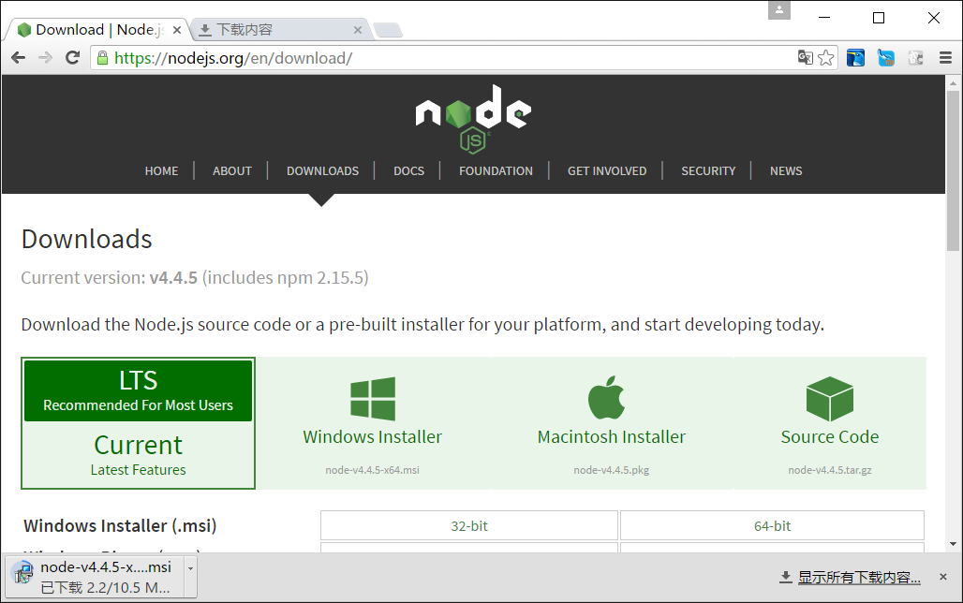Close the downloads shelf bar

point(943,577)
